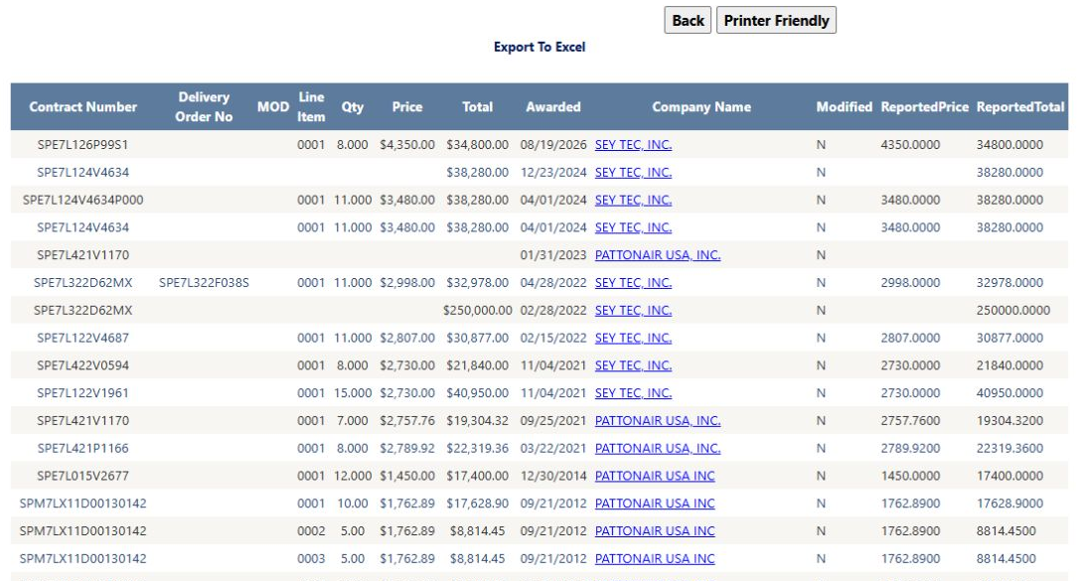Screen dimensions: 1083x581
Task: Open SEY TEC, INC. link for SPE7L126P99S1
Action: pos(633,145)
